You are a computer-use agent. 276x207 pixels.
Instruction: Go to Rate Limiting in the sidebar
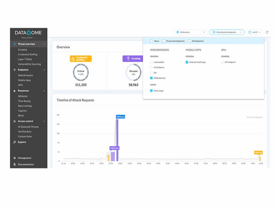25,106
